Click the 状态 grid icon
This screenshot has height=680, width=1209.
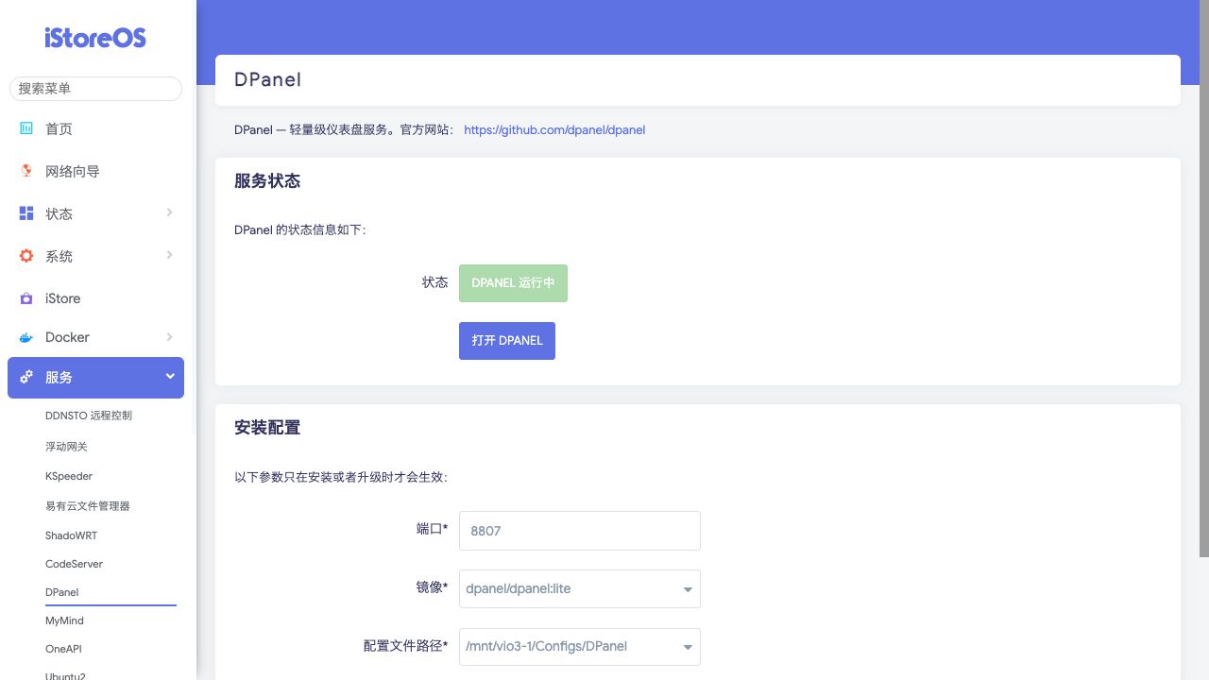(26, 213)
